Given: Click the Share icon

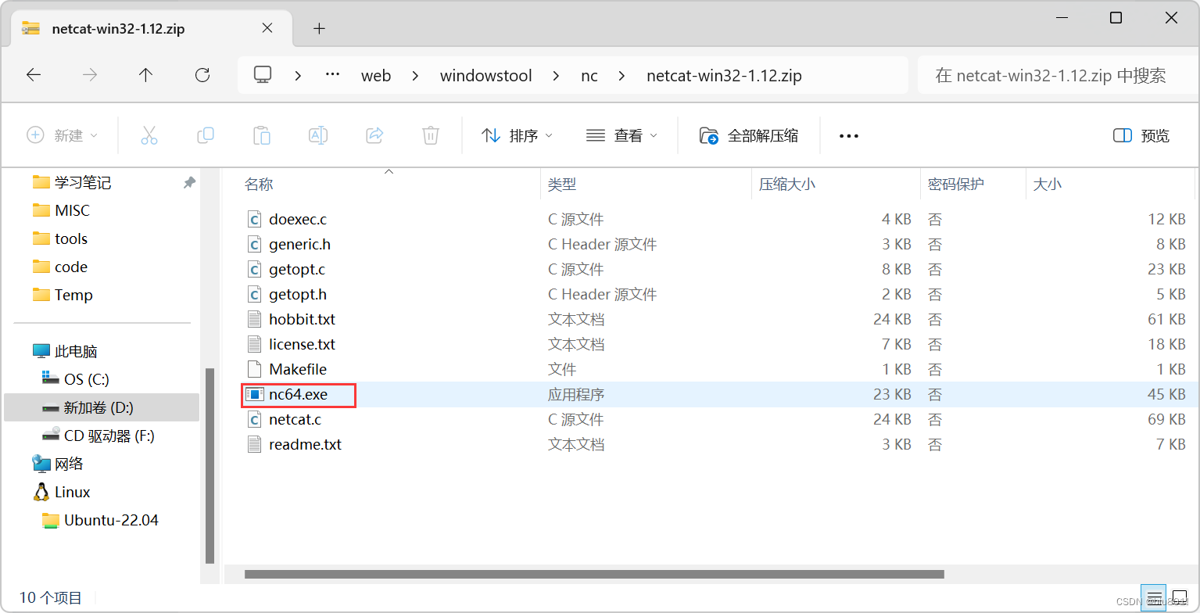Looking at the screenshot, I should (374, 134).
